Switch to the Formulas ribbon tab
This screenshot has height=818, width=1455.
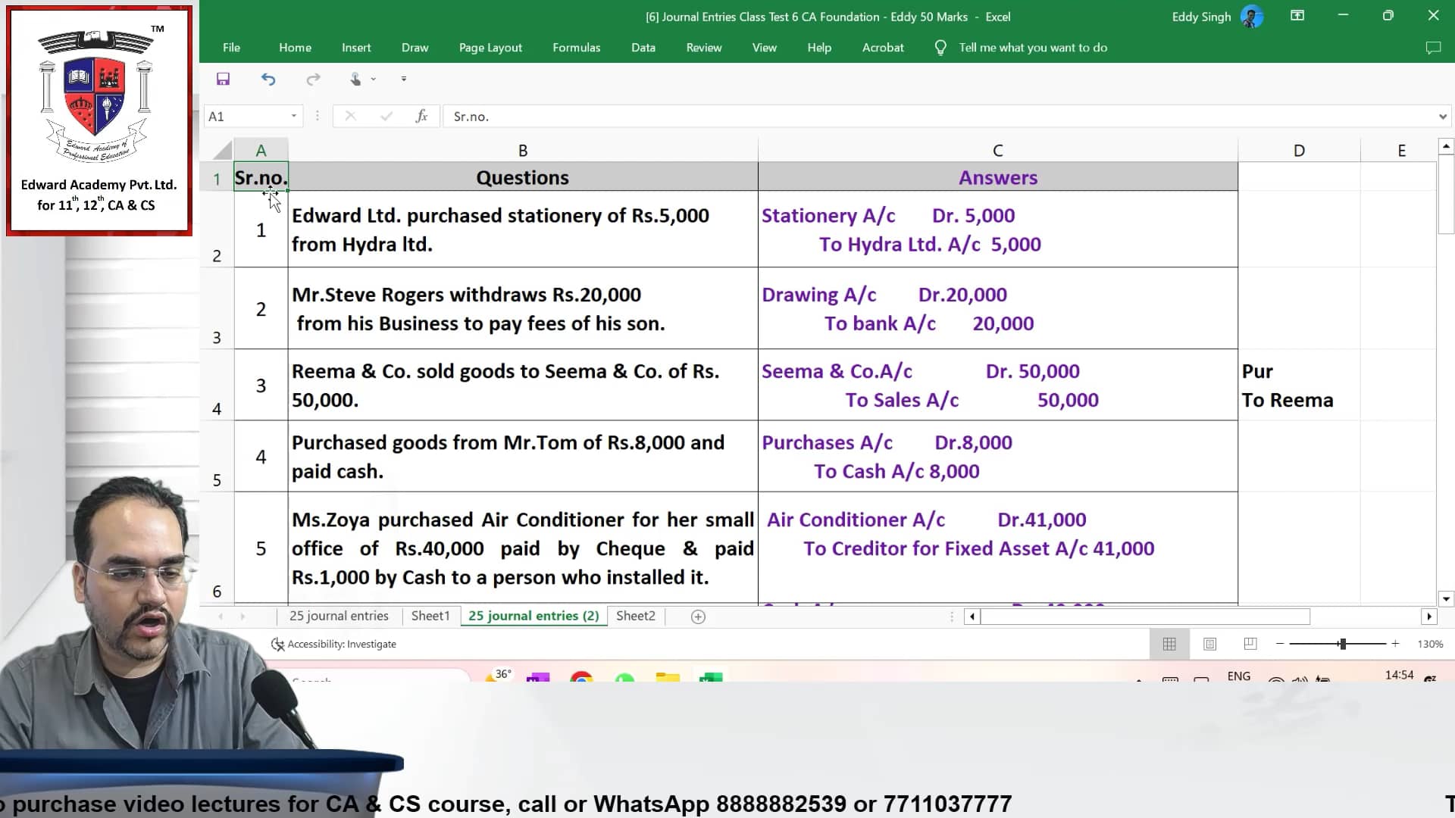point(577,47)
